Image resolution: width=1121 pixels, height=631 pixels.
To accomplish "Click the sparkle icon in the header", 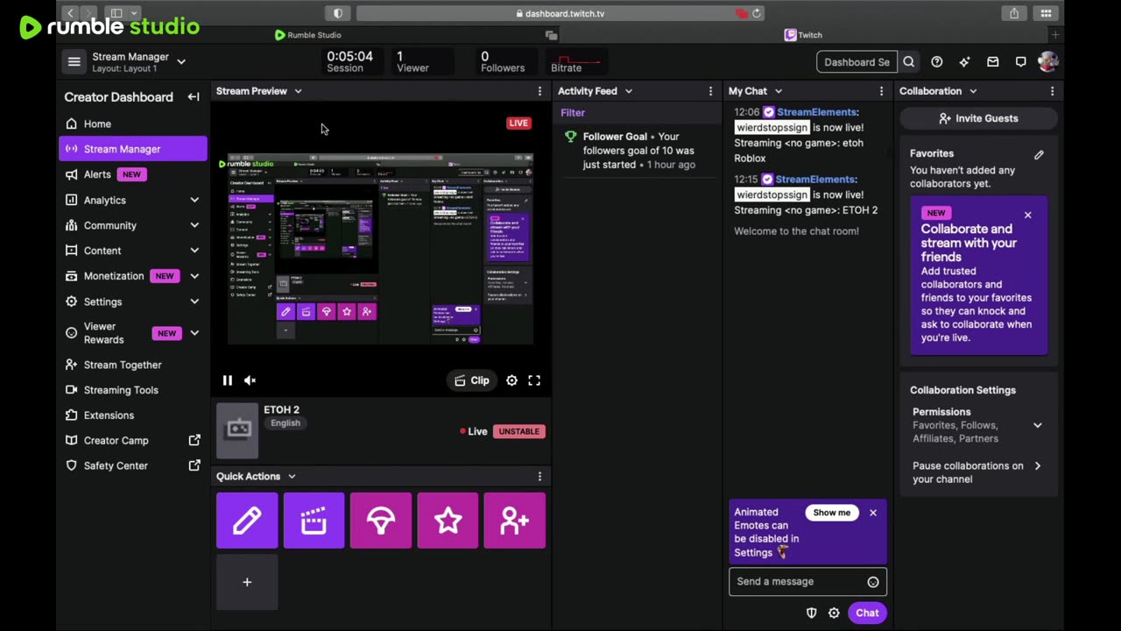I will pyautogui.click(x=964, y=62).
